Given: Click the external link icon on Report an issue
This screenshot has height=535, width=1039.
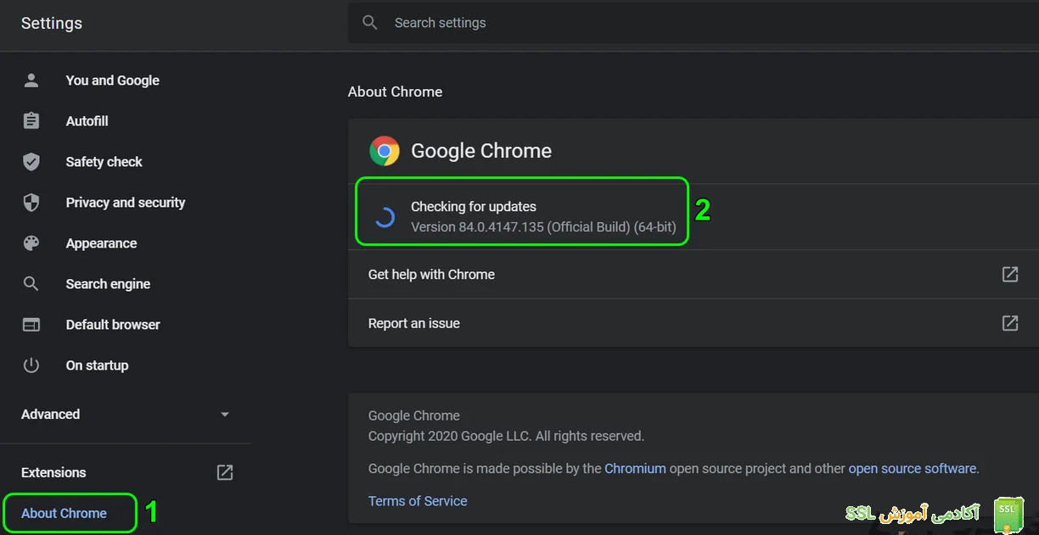Looking at the screenshot, I should [1010, 323].
